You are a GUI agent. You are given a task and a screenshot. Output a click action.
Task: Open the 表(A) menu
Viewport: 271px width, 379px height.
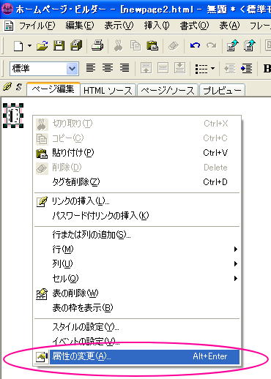coord(229,26)
